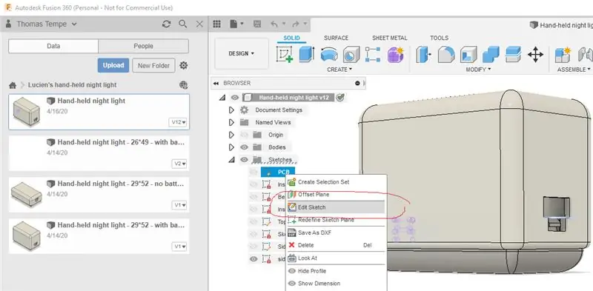Screen dimensions: 593x291
Task: Collapse the Hand-held night light v12 root node
Action: pyautogui.click(x=222, y=98)
